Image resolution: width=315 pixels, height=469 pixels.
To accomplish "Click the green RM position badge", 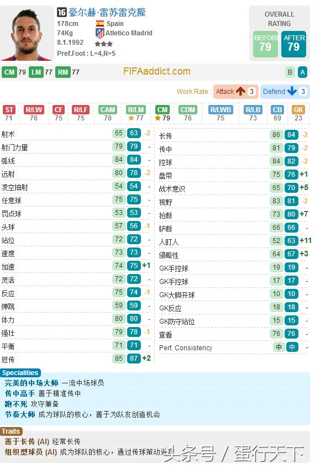I will (63, 72).
